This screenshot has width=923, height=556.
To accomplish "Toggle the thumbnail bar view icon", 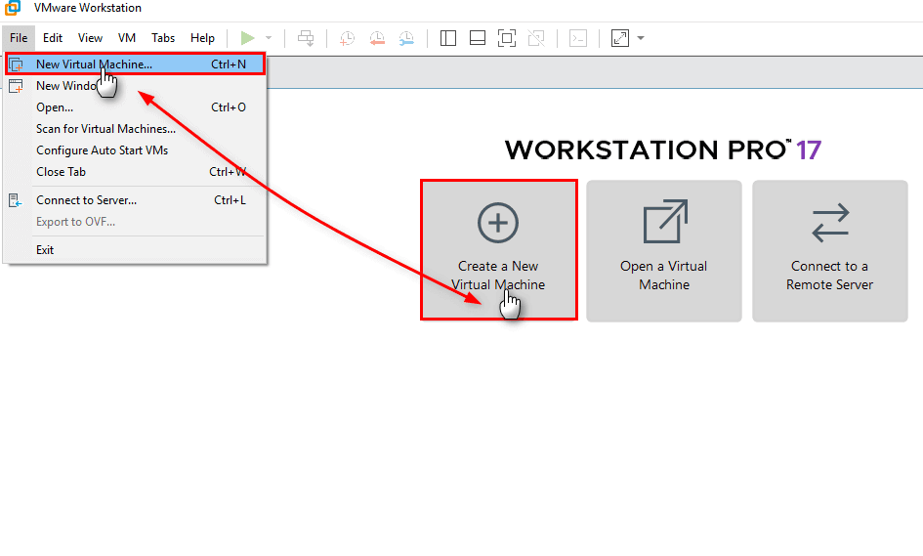I will pyautogui.click(x=478, y=38).
